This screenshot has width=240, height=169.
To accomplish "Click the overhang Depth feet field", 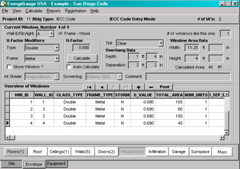I will coord(134,57).
